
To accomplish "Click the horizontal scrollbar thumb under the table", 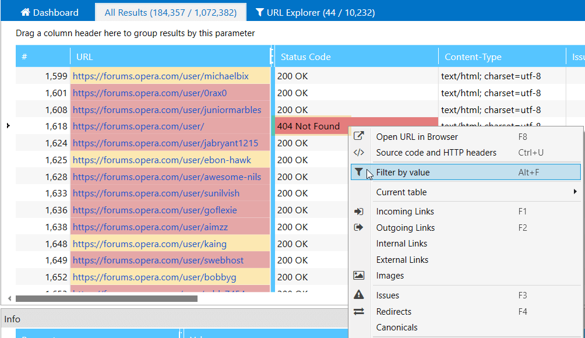I will 106,298.
